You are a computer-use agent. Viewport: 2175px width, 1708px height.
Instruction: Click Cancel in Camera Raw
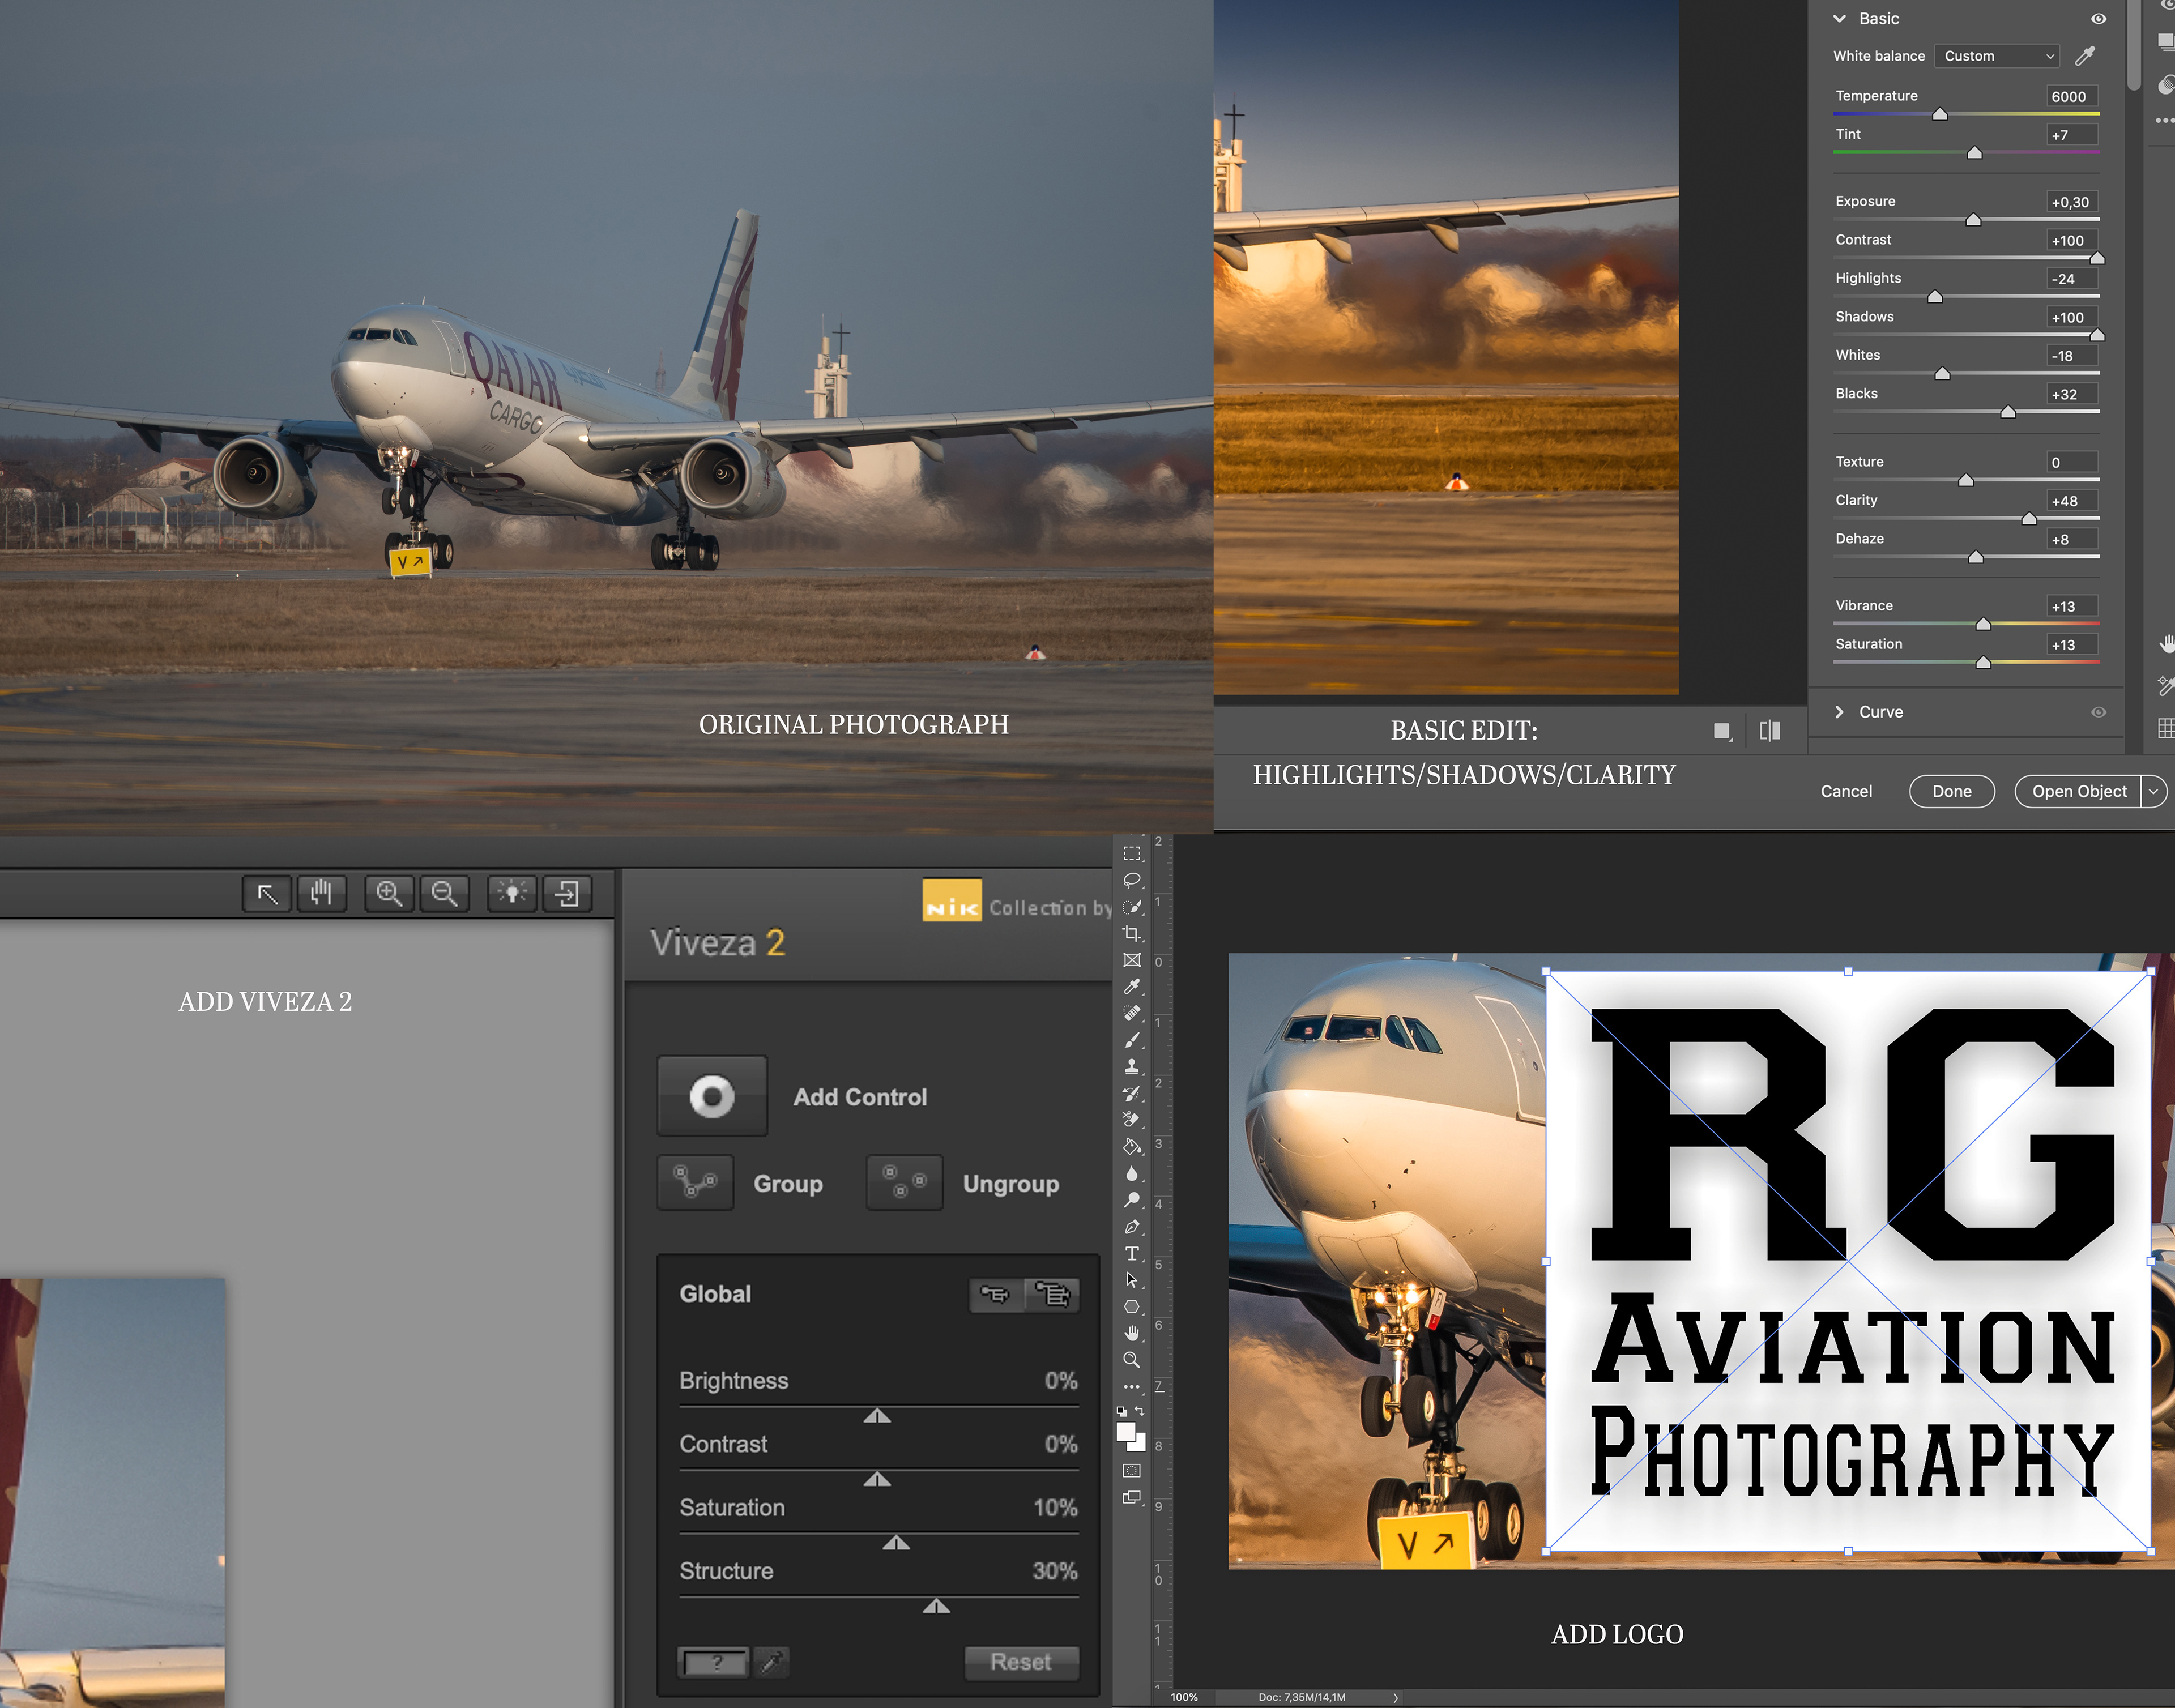[1846, 791]
